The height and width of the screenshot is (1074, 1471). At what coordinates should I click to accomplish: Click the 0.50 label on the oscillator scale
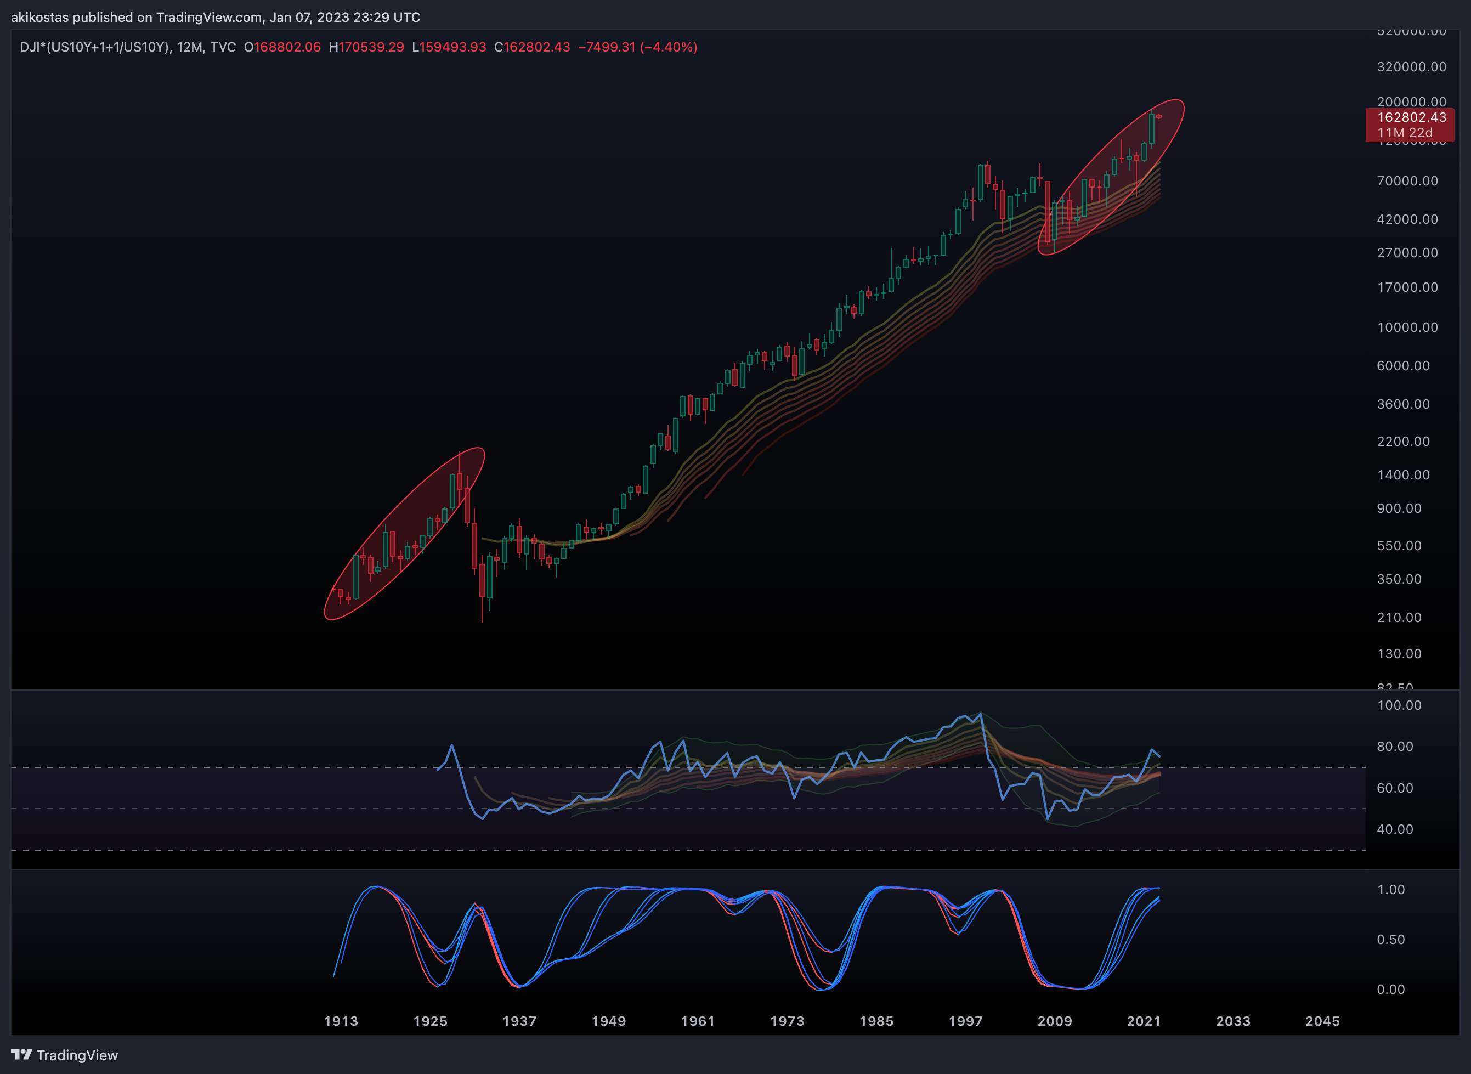[1391, 940]
